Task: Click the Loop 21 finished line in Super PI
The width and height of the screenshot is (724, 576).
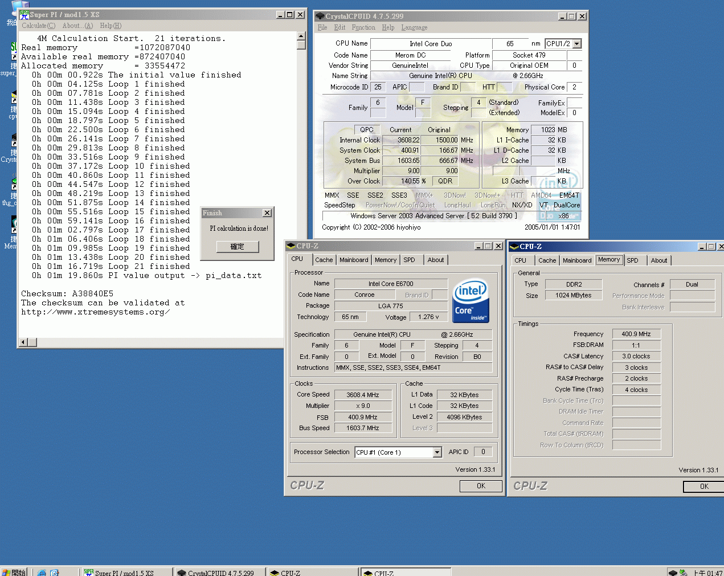Action: pyautogui.click(x=111, y=267)
